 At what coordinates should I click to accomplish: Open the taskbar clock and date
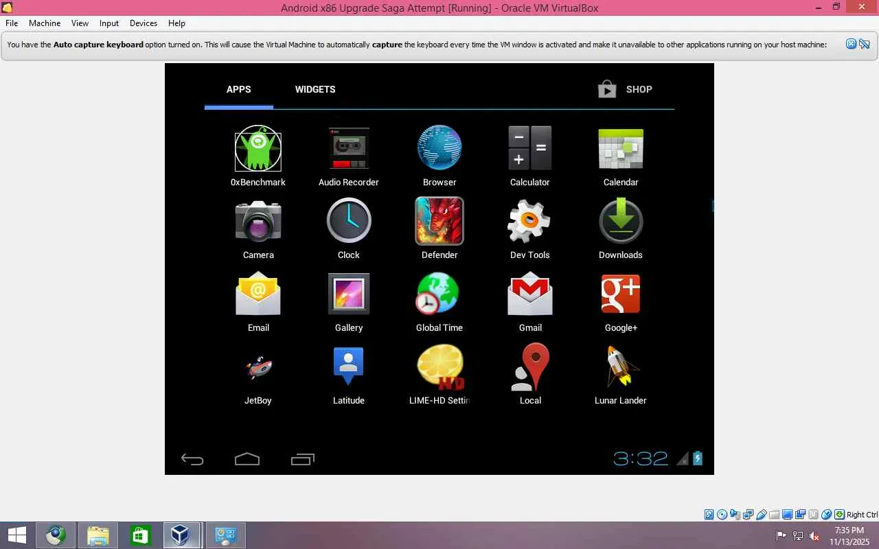click(849, 536)
